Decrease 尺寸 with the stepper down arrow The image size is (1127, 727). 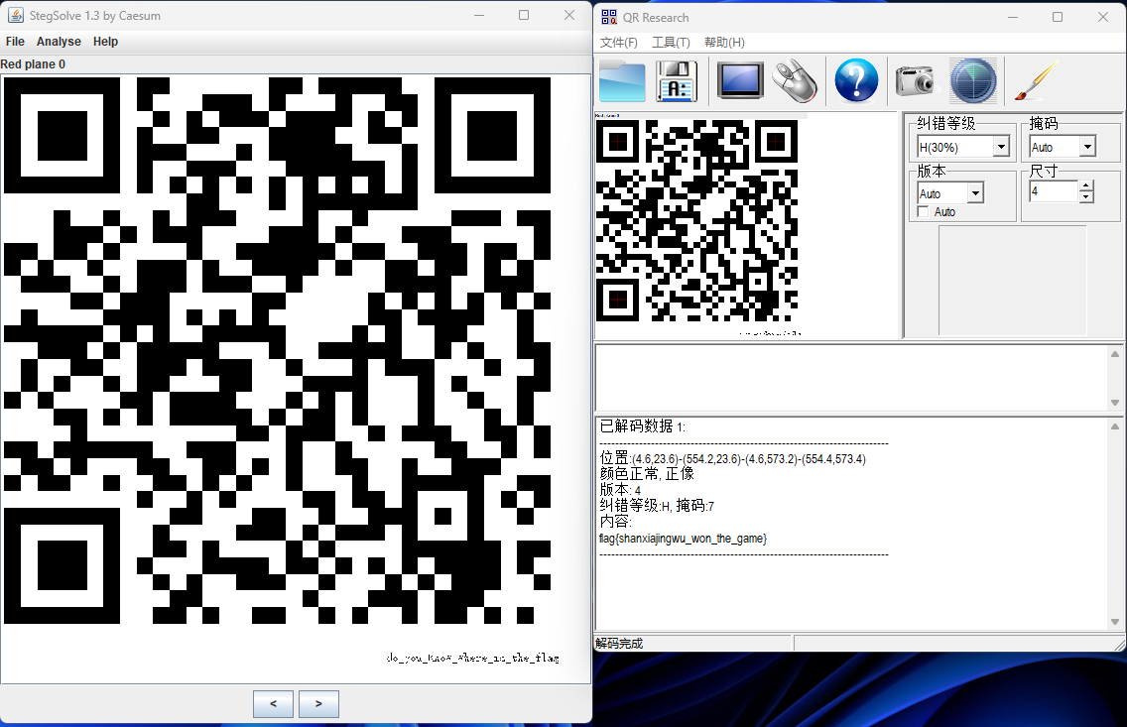[x=1086, y=196]
